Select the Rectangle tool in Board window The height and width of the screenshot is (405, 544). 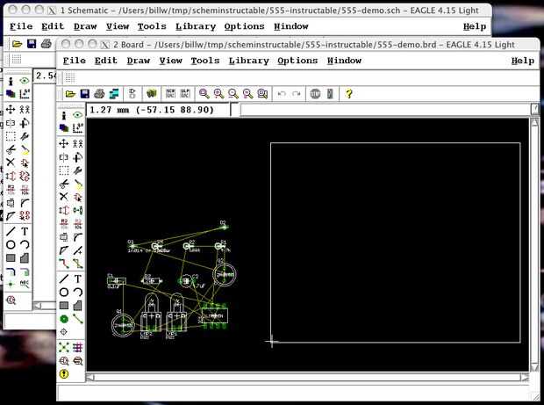click(64, 306)
